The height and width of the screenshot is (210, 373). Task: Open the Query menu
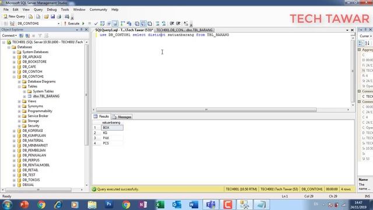[38, 9]
